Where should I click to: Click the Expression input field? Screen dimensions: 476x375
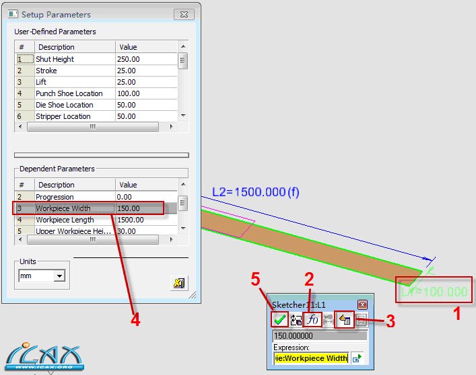[311, 358]
